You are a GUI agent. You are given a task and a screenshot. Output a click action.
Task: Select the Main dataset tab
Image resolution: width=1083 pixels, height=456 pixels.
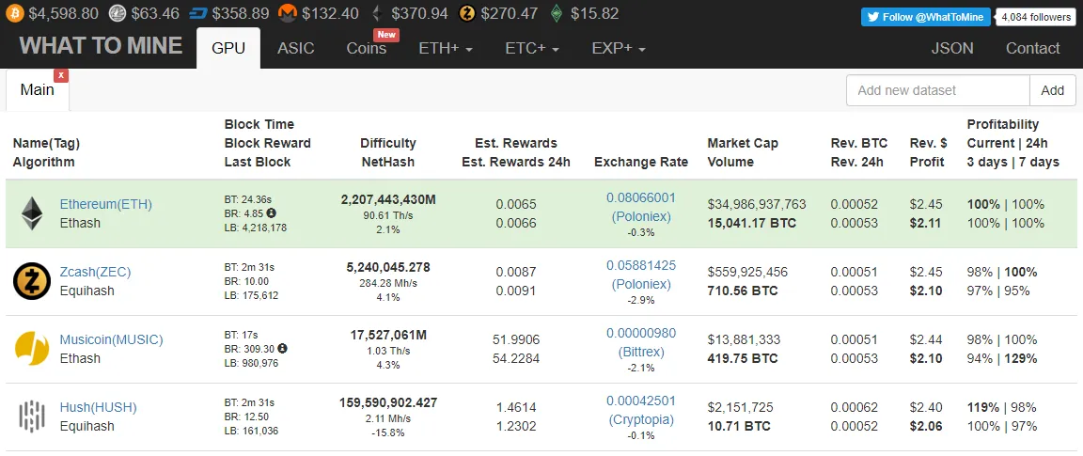tap(38, 90)
